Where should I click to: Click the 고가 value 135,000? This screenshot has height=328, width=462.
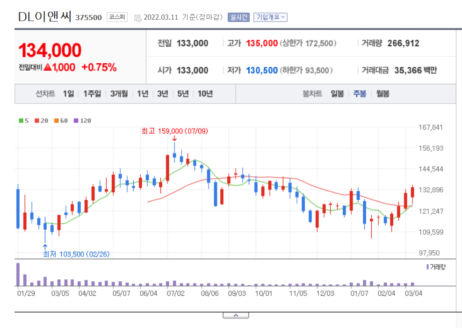click(262, 44)
